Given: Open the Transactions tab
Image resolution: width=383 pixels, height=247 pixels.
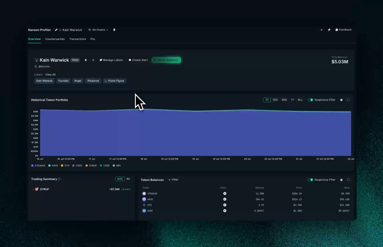Looking at the screenshot, I should (x=78, y=39).
